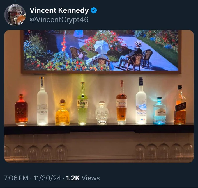This screenshot has width=198, height=188.
Task: Click the blue verified checkmark badge
Action: pos(94,10)
